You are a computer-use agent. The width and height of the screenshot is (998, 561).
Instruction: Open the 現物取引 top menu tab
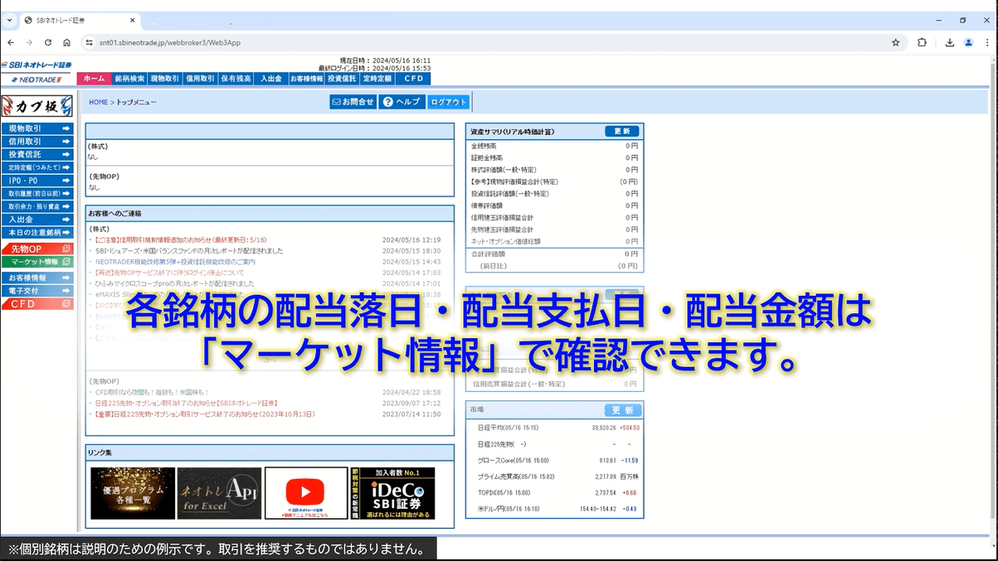point(164,79)
